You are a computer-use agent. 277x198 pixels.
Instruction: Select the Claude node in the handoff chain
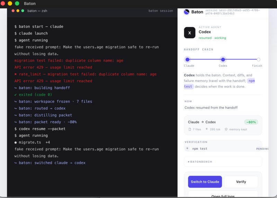[x=187, y=59]
